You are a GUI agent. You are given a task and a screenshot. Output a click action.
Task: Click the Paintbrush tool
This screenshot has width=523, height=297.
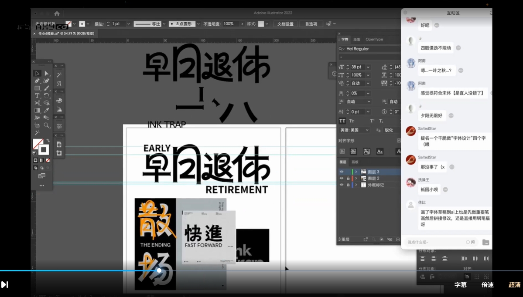pos(46,88)
